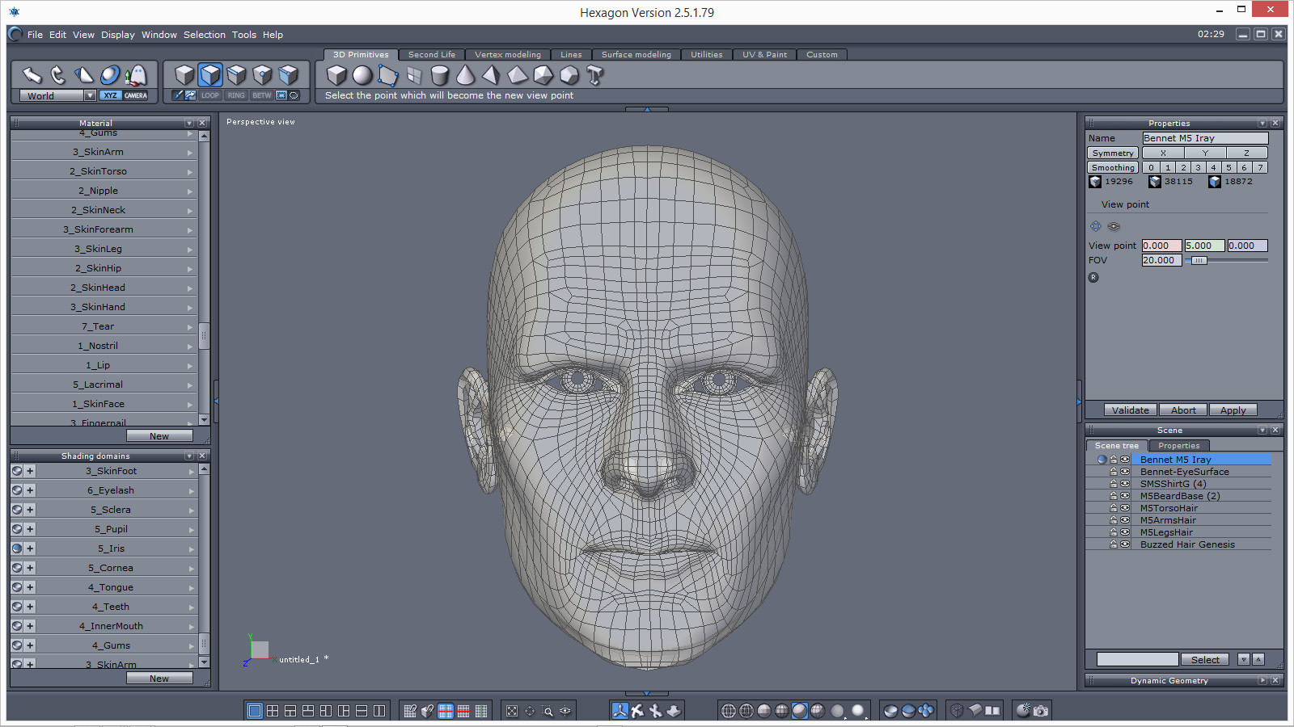Create a cylinder primitive
Image resolution: width=1294 pixels, height=727 pixels.
coord(440,75)
